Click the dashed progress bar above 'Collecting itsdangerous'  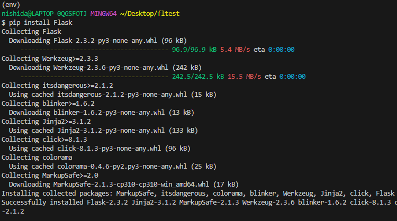[x=94, y=77]
